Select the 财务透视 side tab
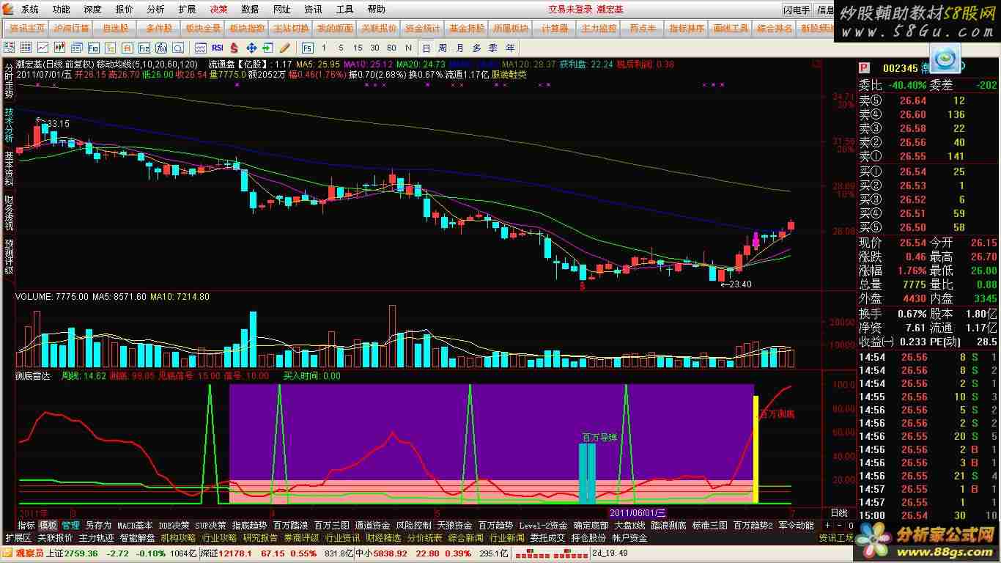This screenshot has width=1001, height=563. click(9, 213)
